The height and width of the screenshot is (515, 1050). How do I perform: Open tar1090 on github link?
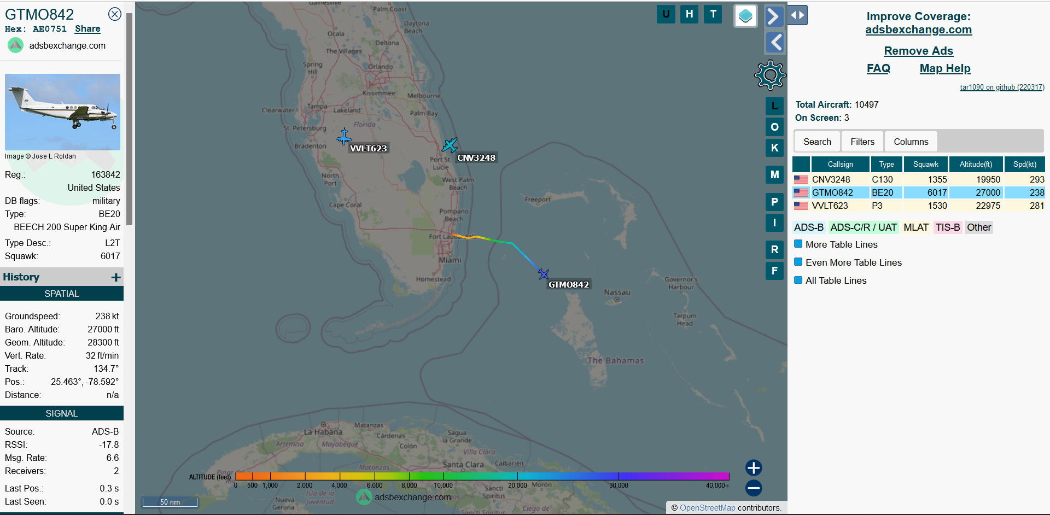click(x=1002, y=87)
